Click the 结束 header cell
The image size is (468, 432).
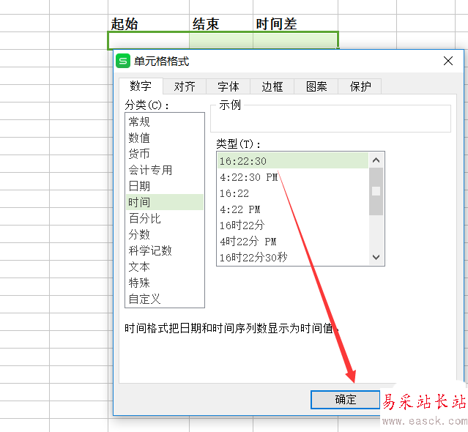(221, 23)
